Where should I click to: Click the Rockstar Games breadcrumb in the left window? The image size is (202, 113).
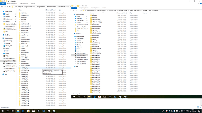pyautogui.click(x=52, y=7)
